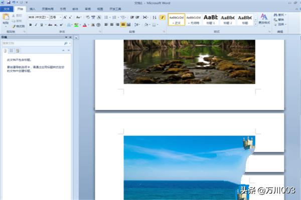Click the Paste icon in the ribbon
301x200 pixels.
tap(6, 19)
